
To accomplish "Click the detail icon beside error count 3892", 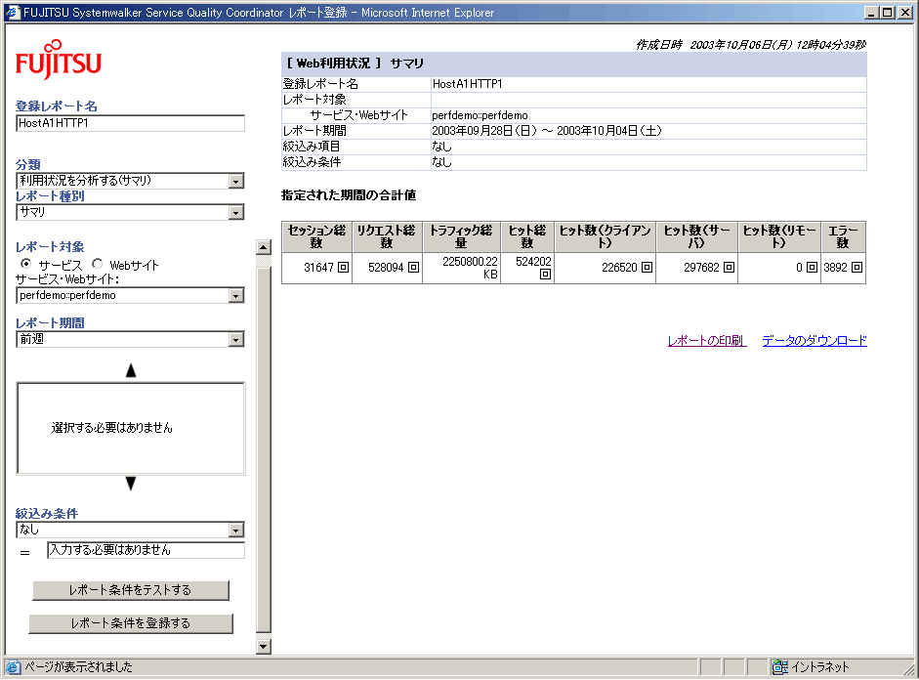I will pos(856,268).
